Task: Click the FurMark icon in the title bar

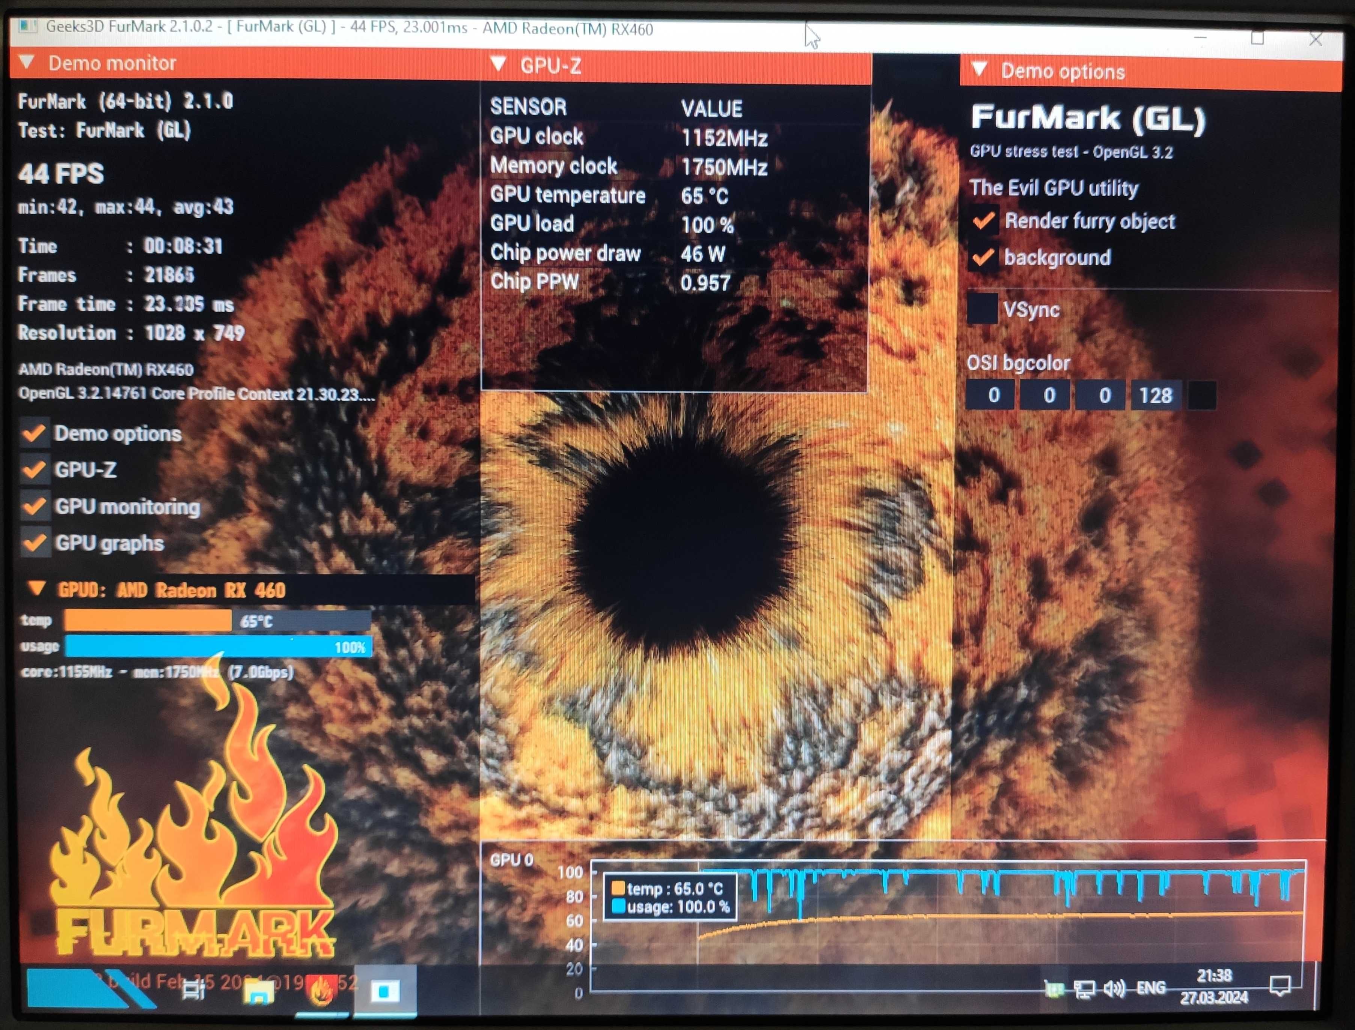Action: (27, 26)
